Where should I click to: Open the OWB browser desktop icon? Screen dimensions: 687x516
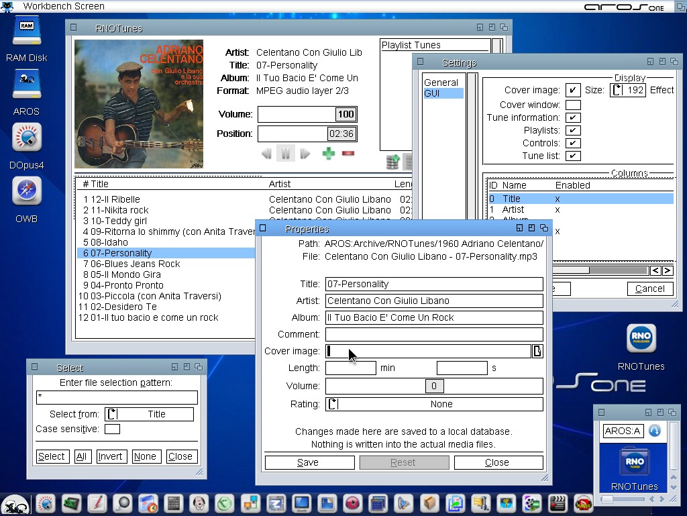27,192
